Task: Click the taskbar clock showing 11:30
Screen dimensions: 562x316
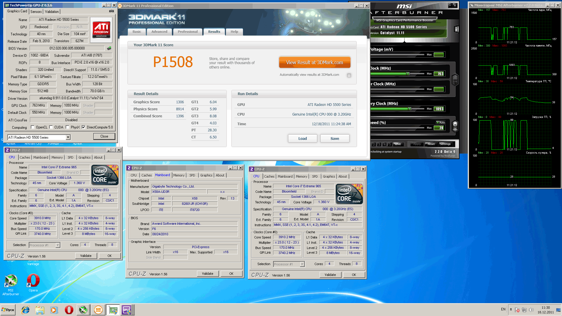Action: coord(546,310)
